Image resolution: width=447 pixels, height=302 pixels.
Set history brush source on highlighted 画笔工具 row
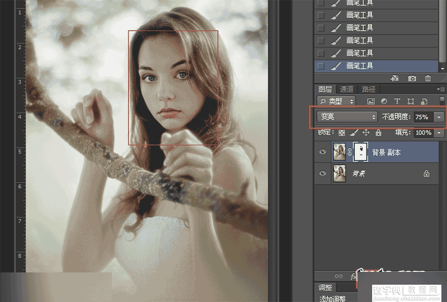321,66
